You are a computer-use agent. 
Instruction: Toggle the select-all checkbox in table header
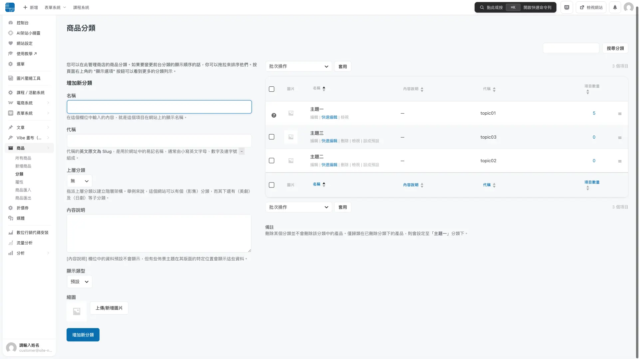point(272,89)
